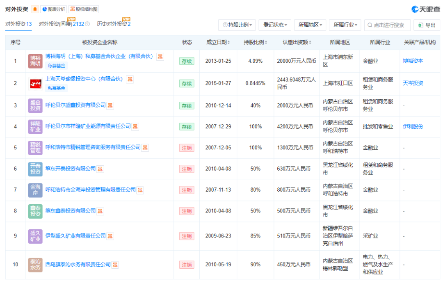Open the 登记状态 filter dropdown
This screenshot has height=281, width=443.
pyautogui.click(x=275, y=25)
